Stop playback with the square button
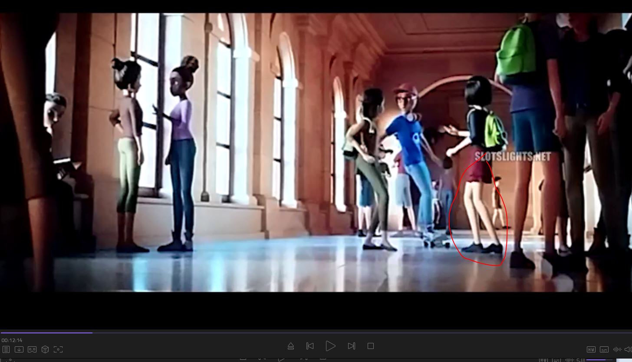632x362 pixels. click(x=371, y=346)
